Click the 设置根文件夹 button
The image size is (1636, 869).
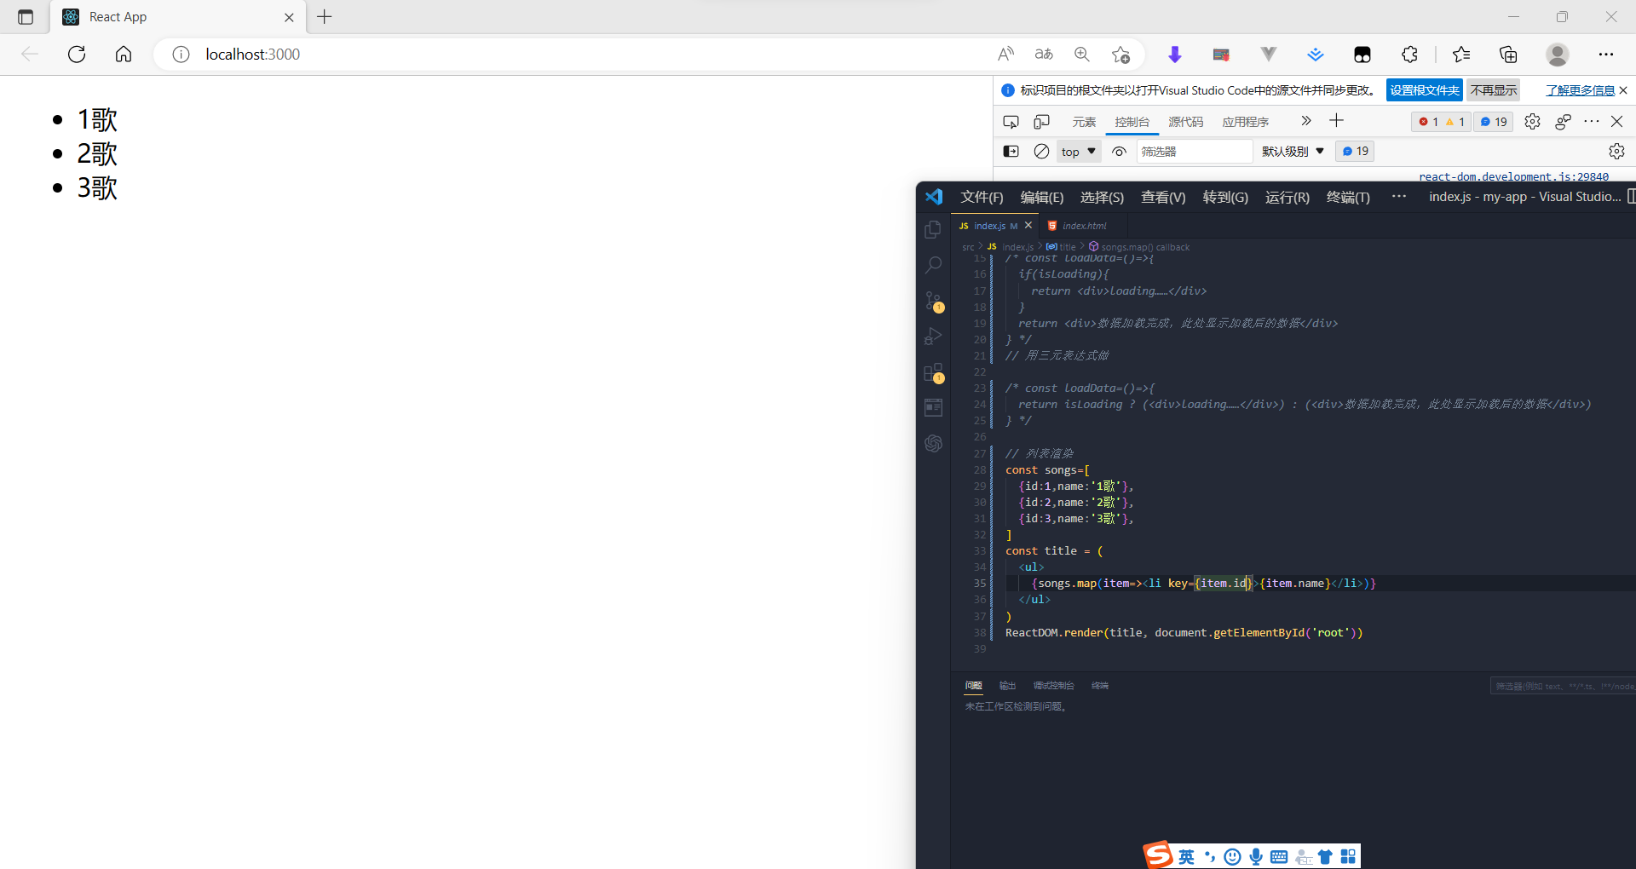[1424, 89]
